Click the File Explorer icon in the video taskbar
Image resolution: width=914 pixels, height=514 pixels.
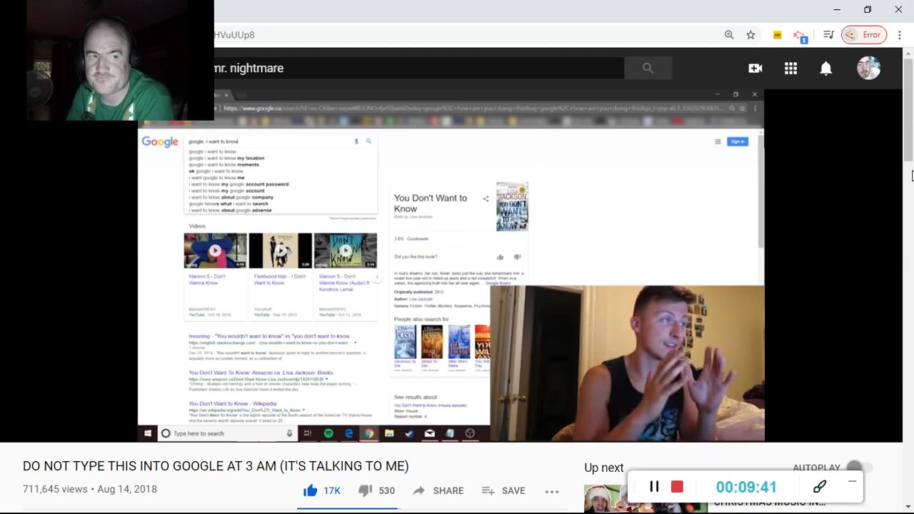(x=389, y=433)
